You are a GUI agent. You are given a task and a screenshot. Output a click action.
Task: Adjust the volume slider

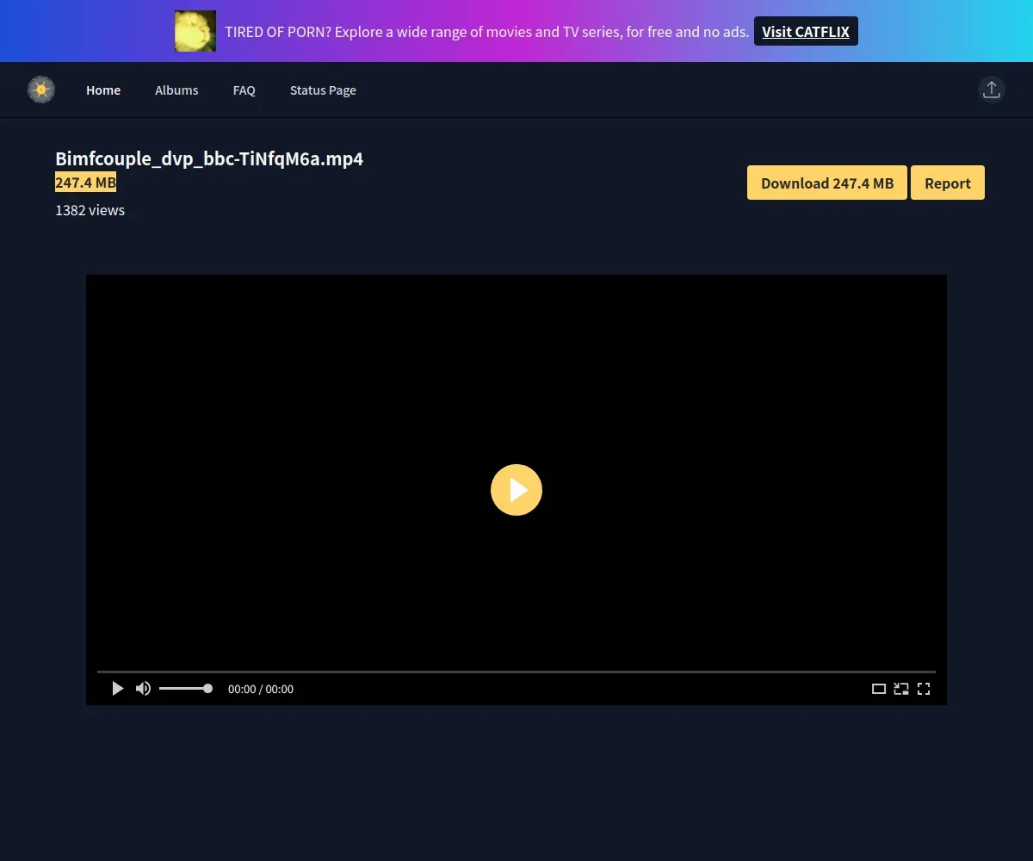pyautogui.click(x=185, y=689)
